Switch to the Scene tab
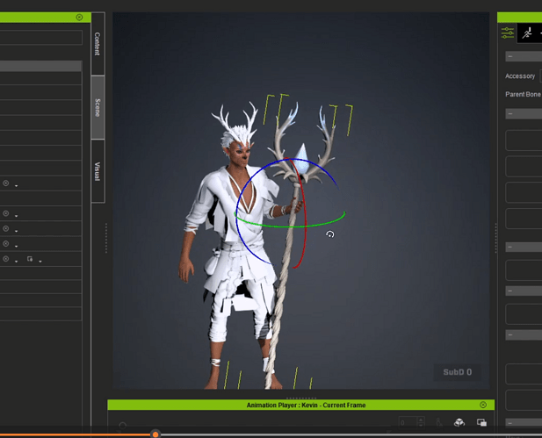Viewport: 542px width, 438px height. pos(98,107)
